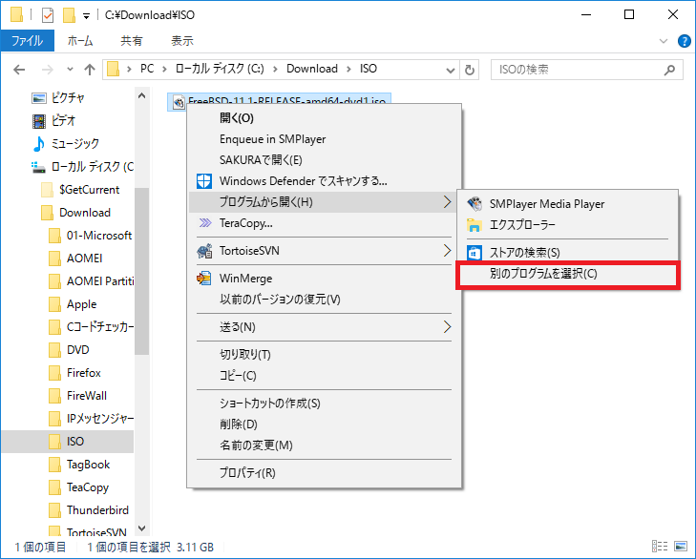Click the PC breadcrumb segment
Image resolution: width=696 pixels, height=559 pixels.
147,69
